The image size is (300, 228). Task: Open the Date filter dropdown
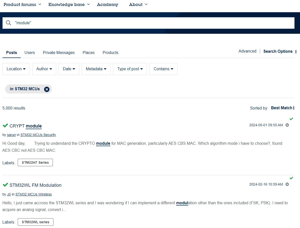69,69
